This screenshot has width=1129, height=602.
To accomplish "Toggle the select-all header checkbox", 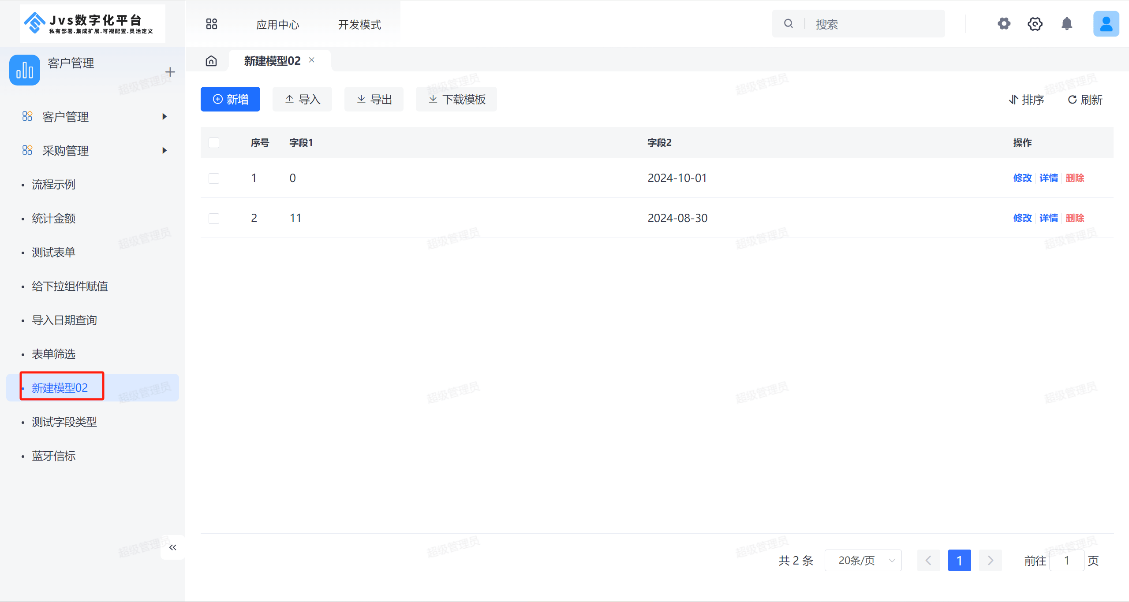I will point(214,143).
